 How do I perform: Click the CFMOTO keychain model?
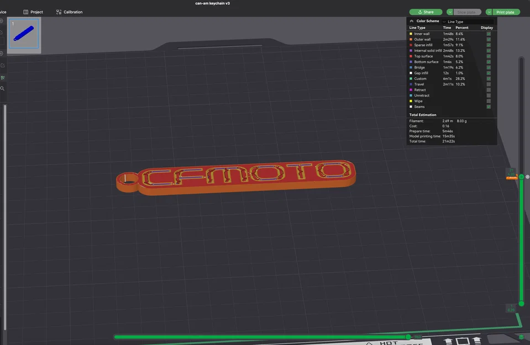point(236,177)
